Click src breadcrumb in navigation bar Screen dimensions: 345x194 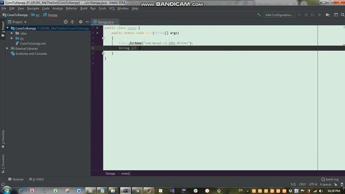coord(36,15)
